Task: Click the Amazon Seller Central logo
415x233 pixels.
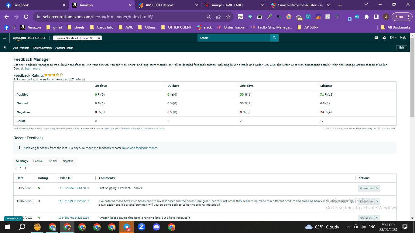Action: (29, 38)
